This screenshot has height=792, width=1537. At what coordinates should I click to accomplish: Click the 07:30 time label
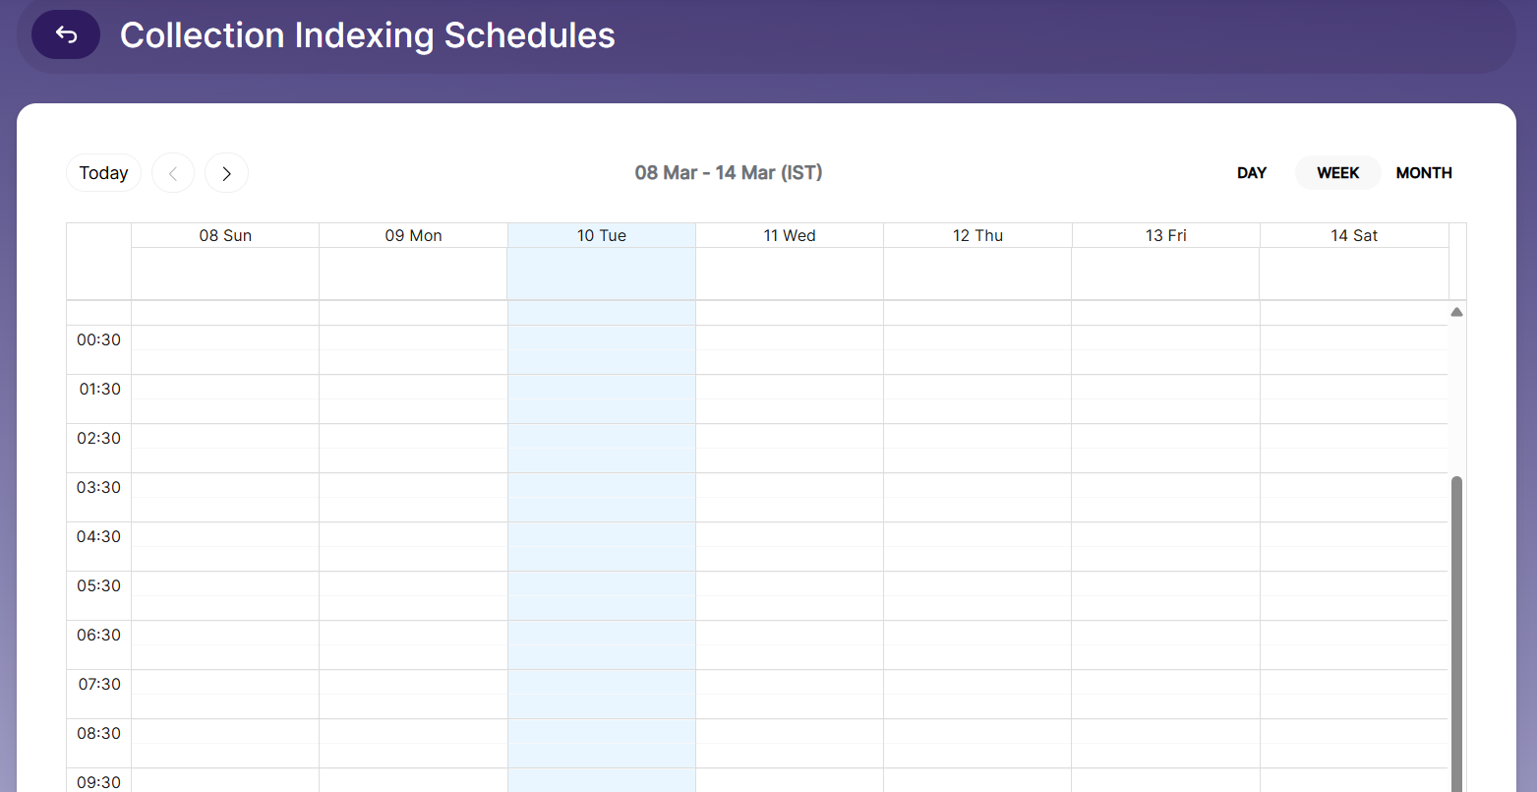(x=99, y=685)
